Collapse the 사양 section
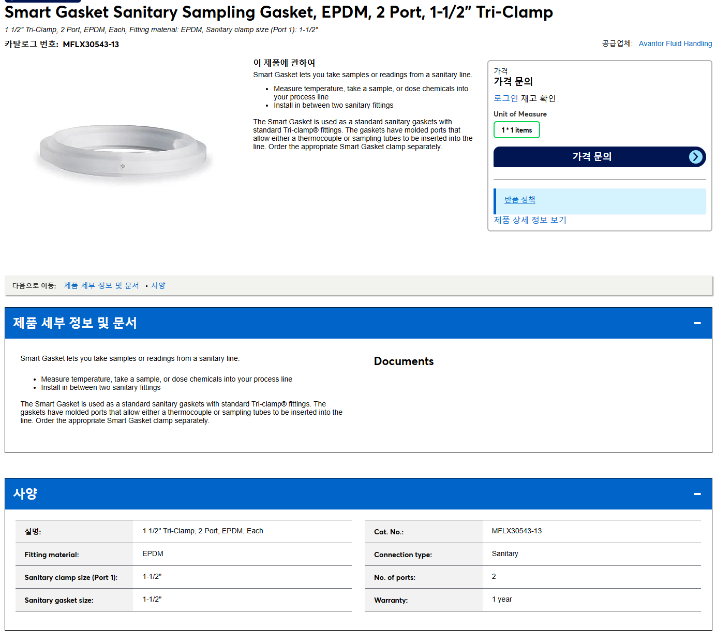716x641 pixels. (697, 494)
